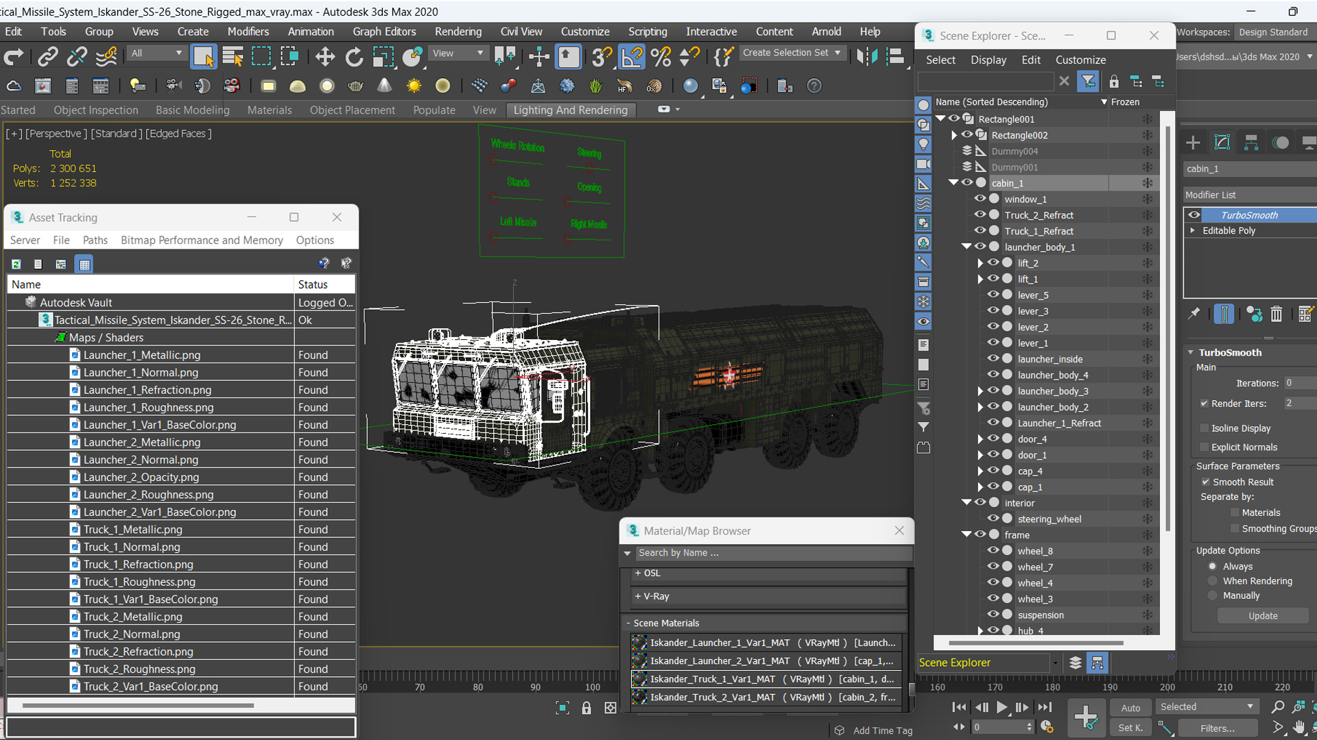Activate the Select and Scale tool
This screenshot has width=1317, height=740.
[383, 57]
